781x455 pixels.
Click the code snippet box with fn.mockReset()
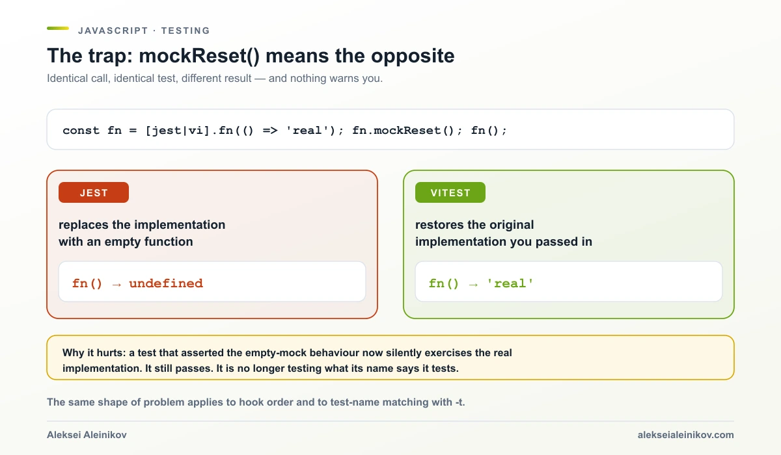coord(390,129)
